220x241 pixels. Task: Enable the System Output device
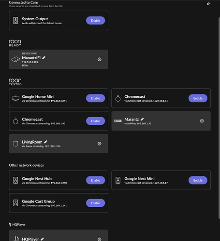pyautogui.click(x=95, y=21)
